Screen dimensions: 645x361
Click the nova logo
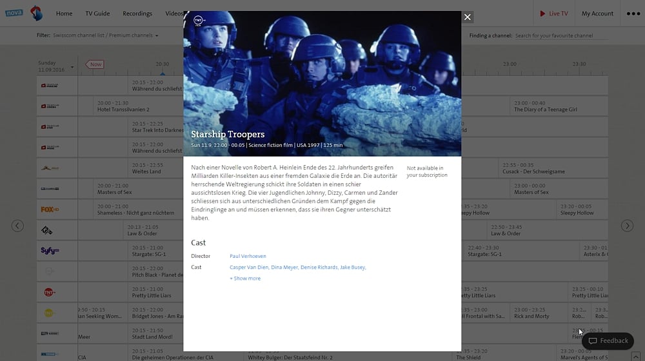click(x=14, y=13)
